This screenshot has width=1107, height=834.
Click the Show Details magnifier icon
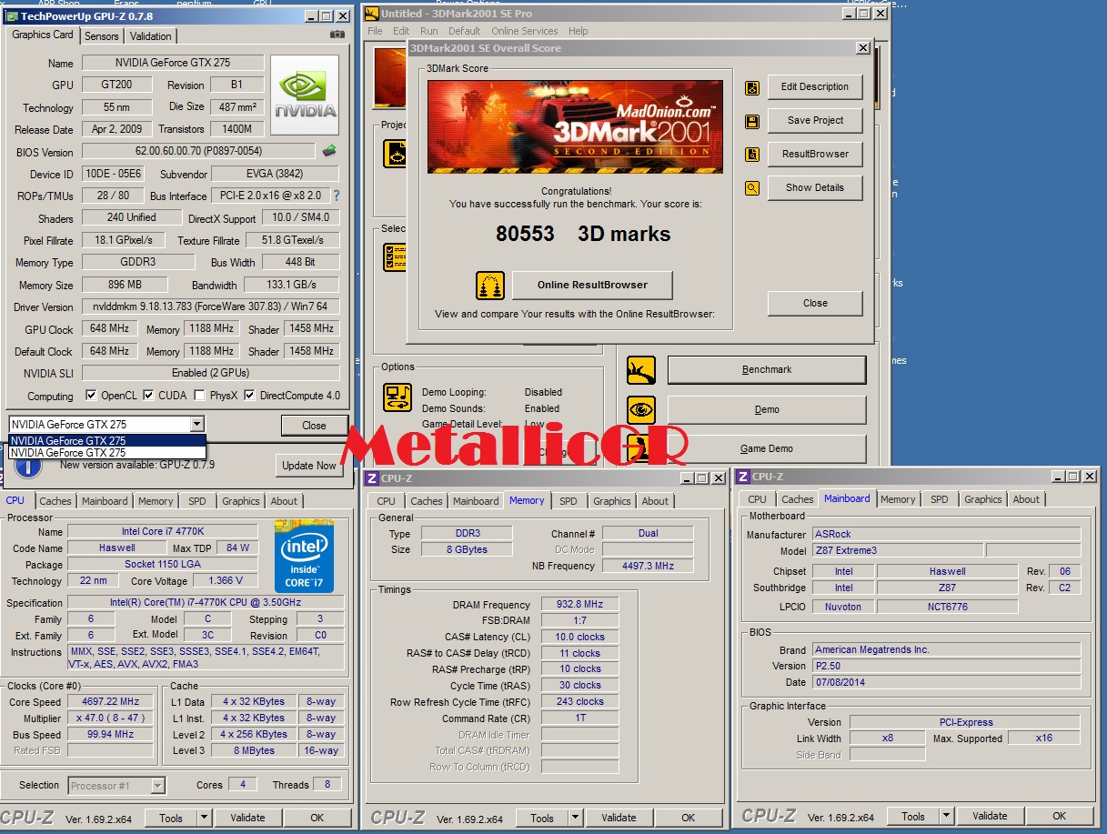[752, 188]
